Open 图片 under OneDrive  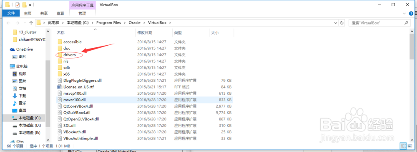coord(20,56)
